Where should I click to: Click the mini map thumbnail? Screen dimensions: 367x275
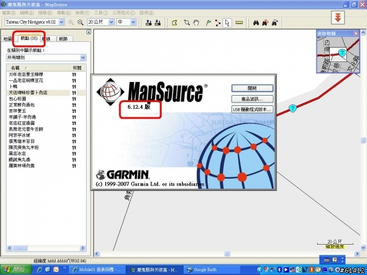point(338,54)
